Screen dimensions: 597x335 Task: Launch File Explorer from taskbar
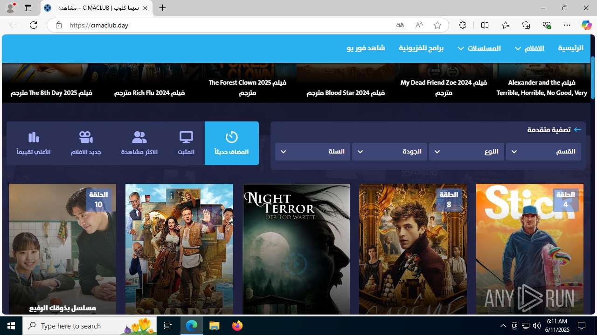click(215, 326)
